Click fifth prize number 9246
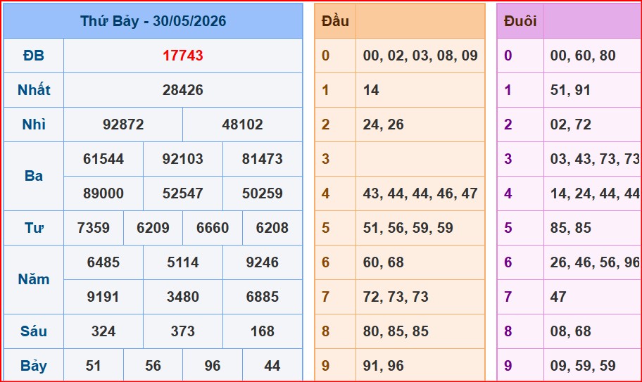 click(262, 262)
